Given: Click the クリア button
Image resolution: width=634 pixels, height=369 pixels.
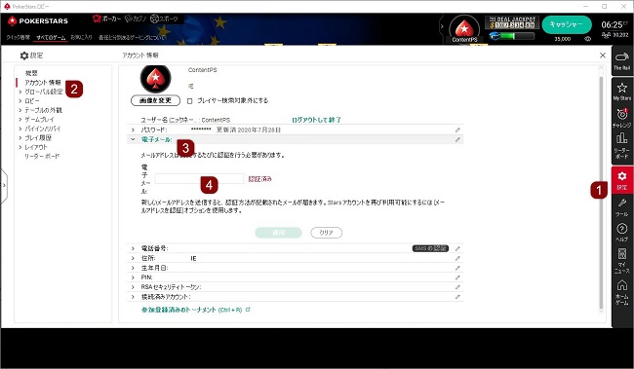Looking at the screenshot, I should pos(327,233).
